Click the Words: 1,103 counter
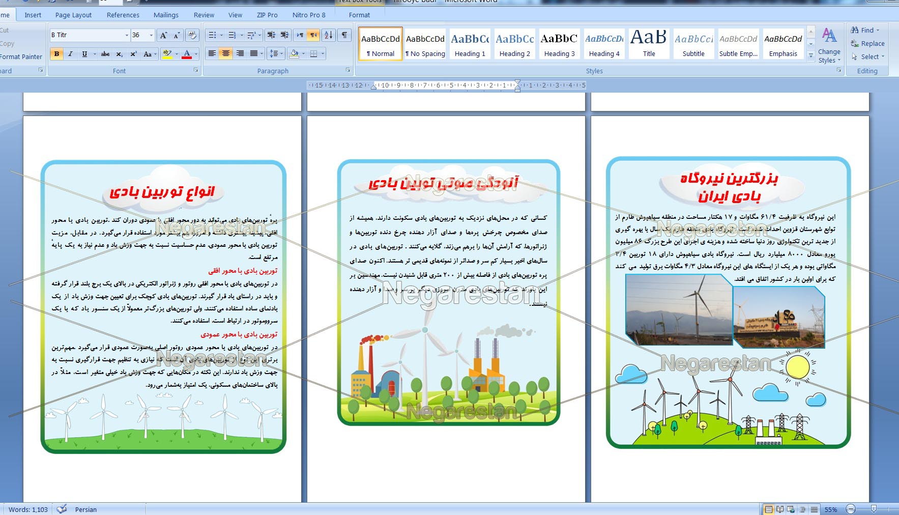This screenshot has width=899, height=515. pos(28,509)
